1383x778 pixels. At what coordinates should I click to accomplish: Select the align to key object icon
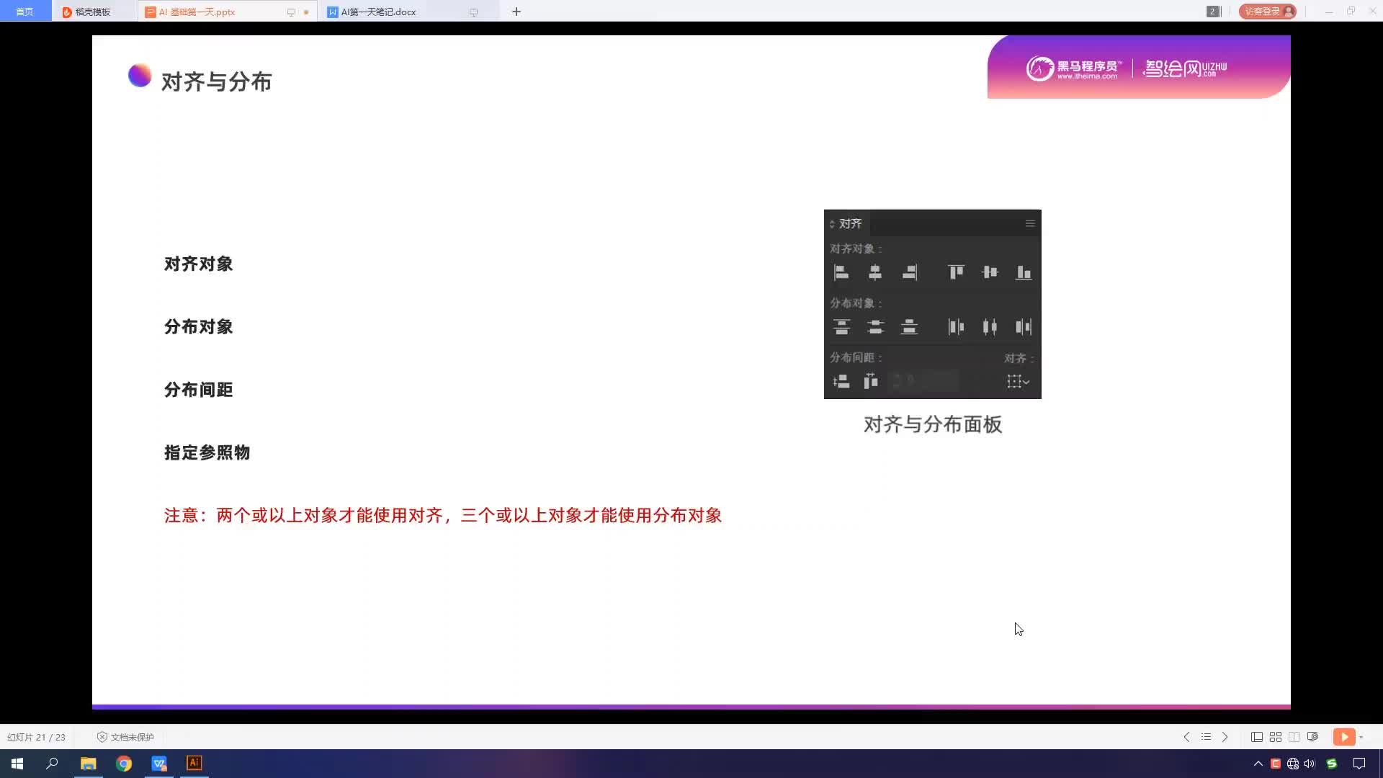pyautogui.click(x=1016, y=381)
